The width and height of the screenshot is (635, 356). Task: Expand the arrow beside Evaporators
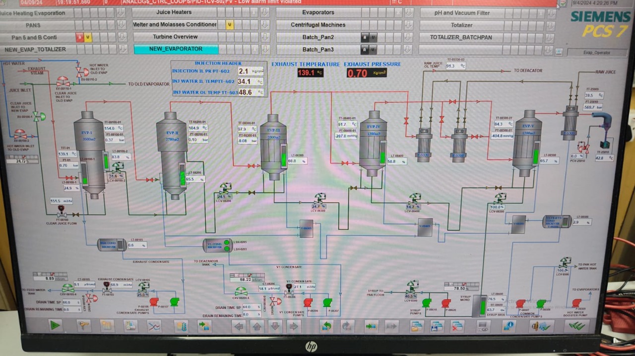pos(409,12)
